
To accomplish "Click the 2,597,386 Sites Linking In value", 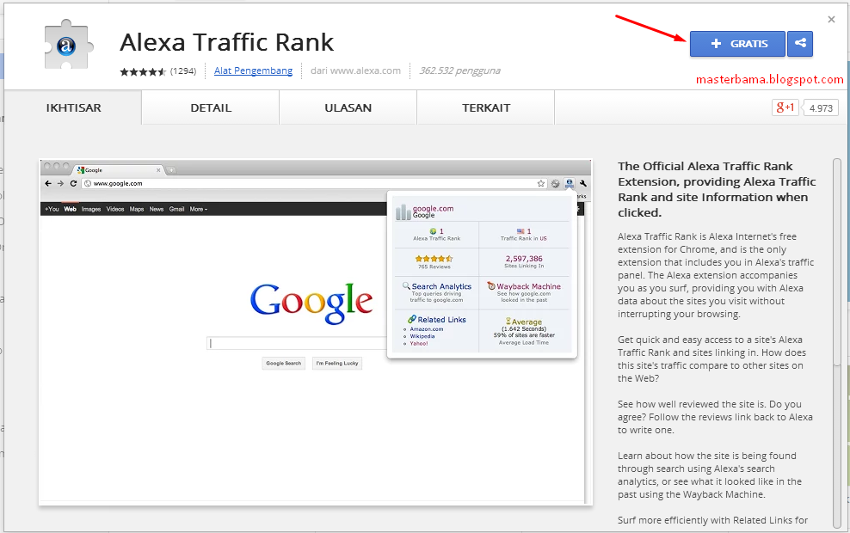I will (x=524, y=259).
